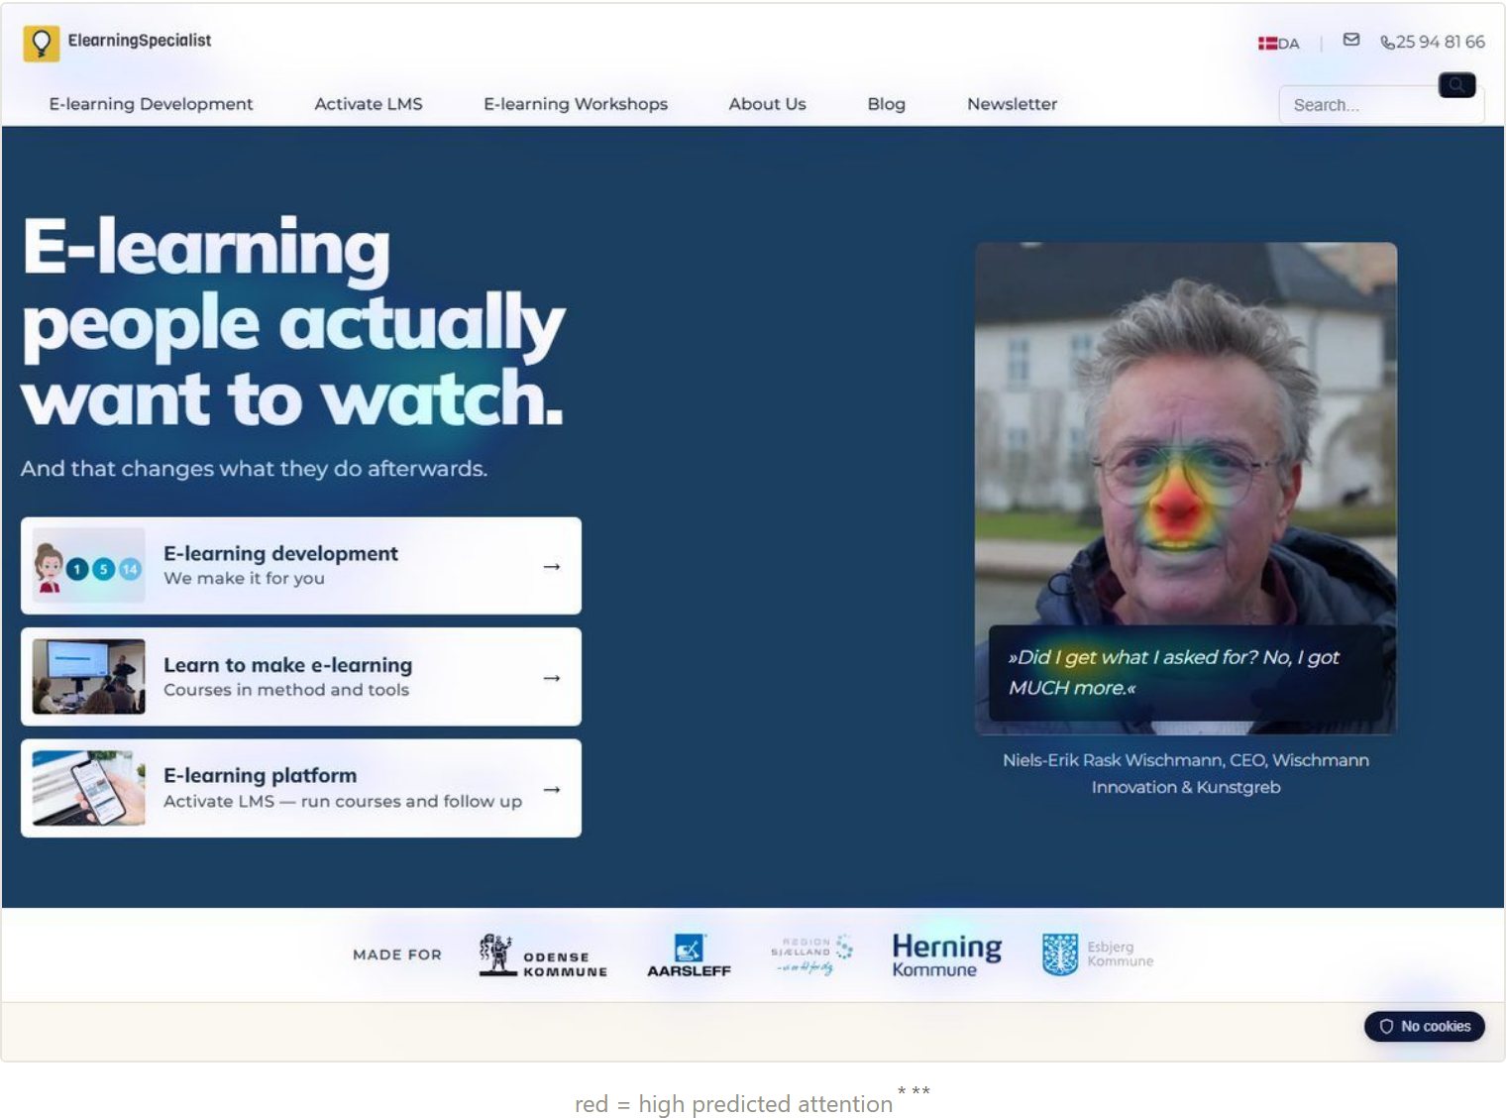Open the About Us page

tap(767, 104)
